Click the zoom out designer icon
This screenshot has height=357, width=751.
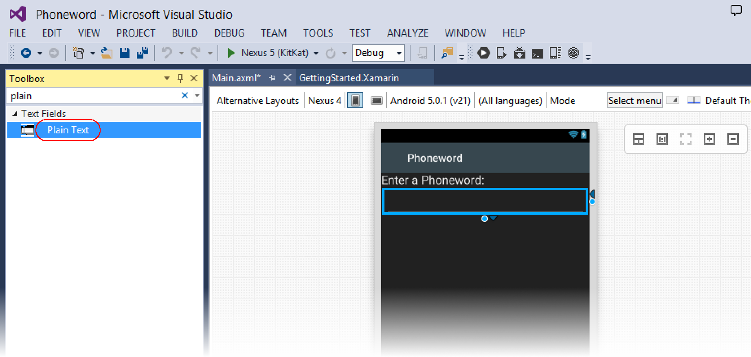[733, 139]
